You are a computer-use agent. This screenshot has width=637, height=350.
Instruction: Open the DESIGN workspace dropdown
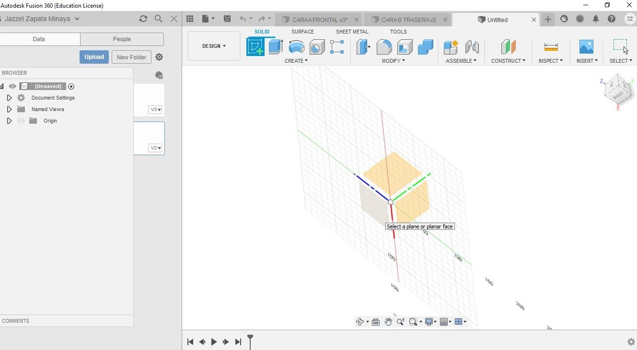coord(214,46)
